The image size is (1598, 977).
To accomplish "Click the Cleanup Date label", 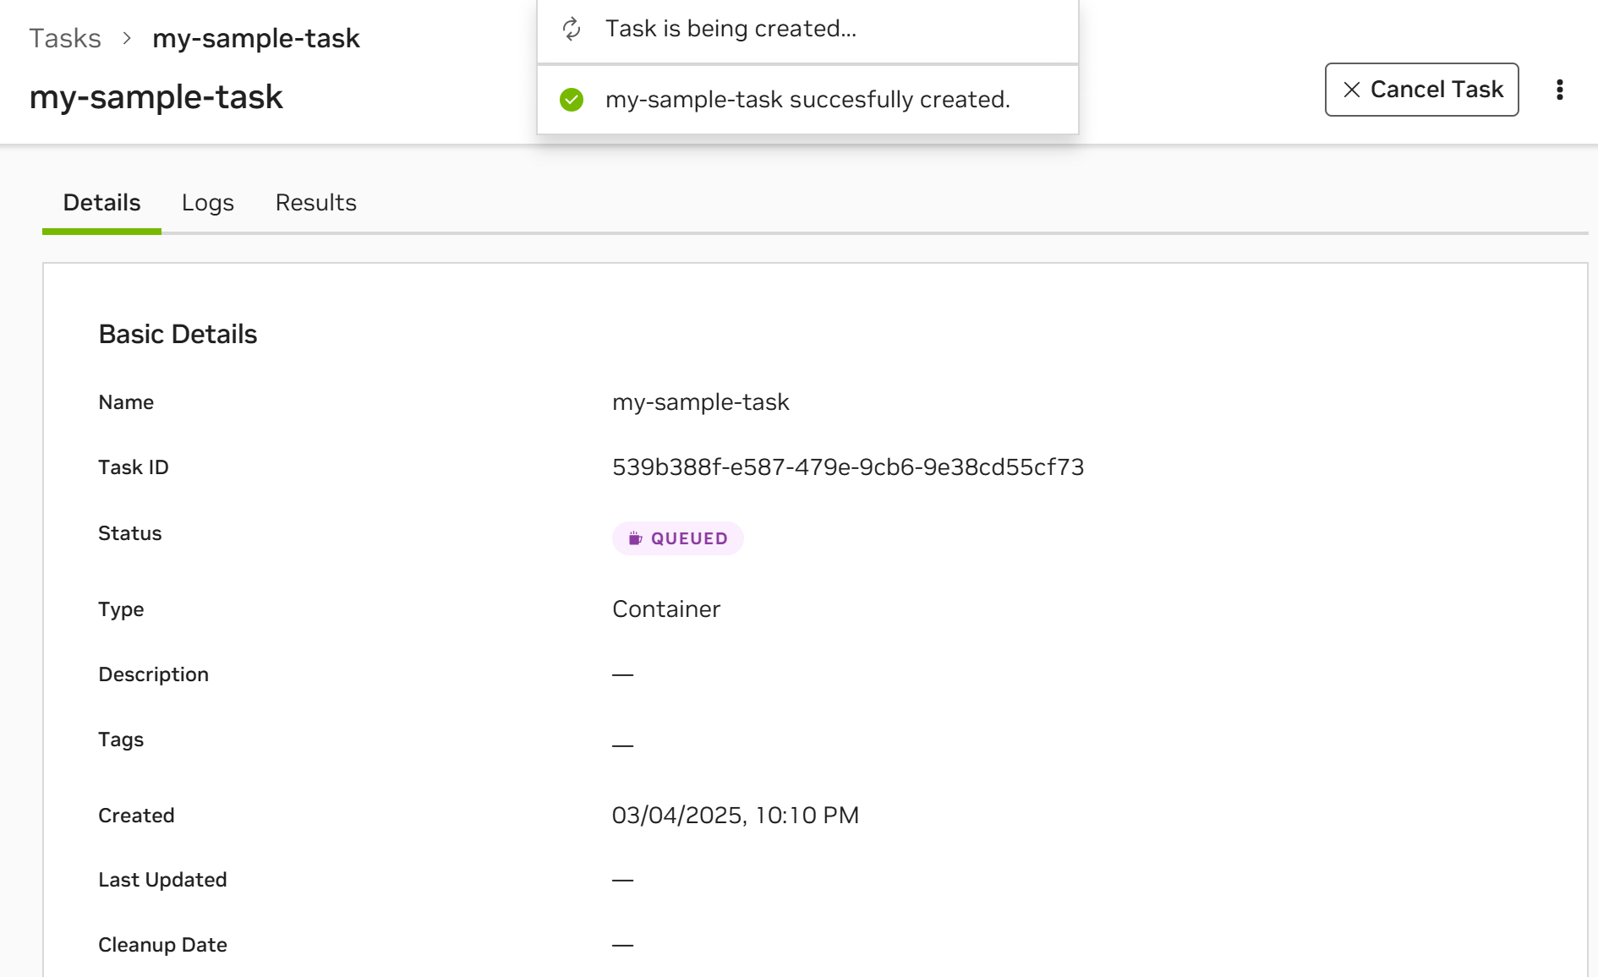I will [162, 945].
